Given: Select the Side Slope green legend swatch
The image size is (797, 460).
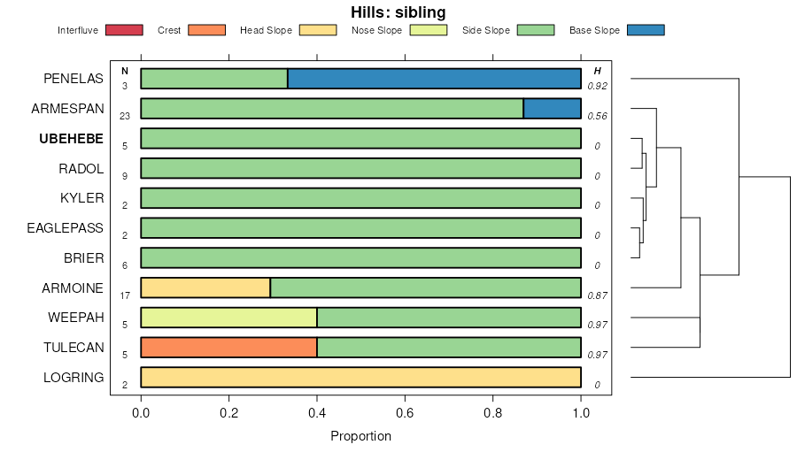Looking at the screenshot, I should [536, 30].
